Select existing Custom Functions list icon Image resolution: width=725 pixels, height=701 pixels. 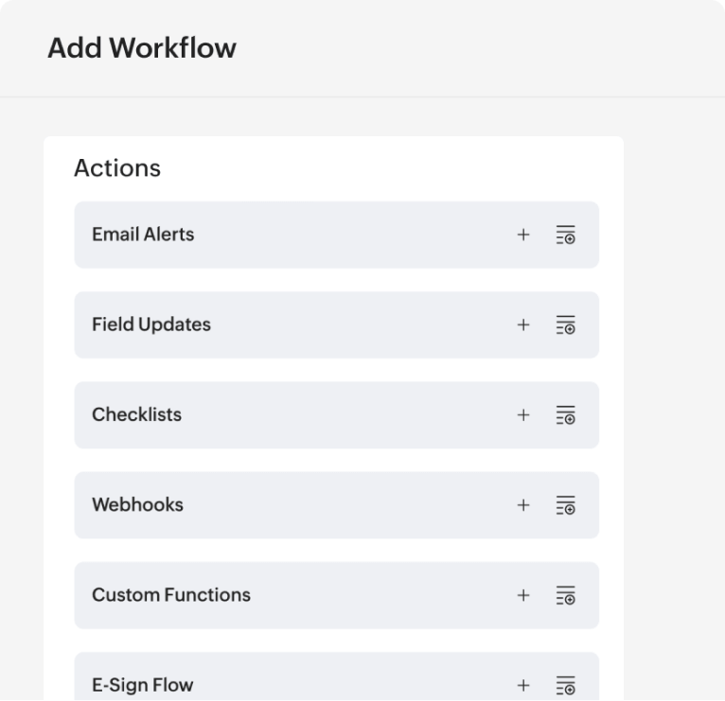tap(565, 595)
